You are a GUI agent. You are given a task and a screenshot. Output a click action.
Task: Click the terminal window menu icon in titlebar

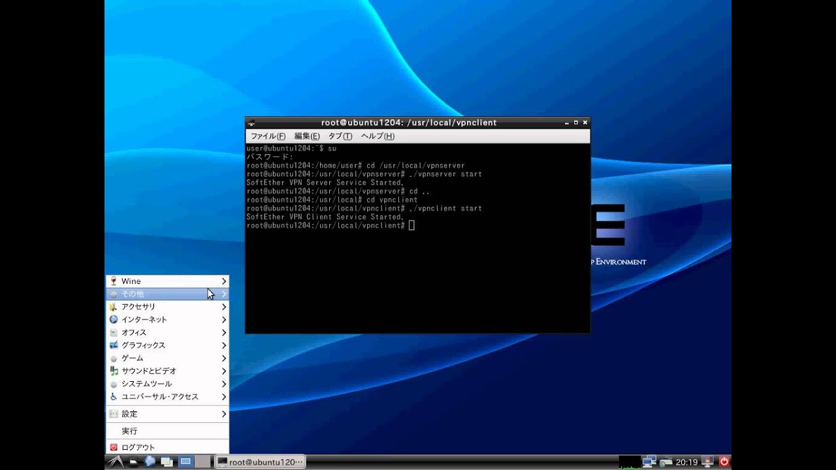click(251, 123)
